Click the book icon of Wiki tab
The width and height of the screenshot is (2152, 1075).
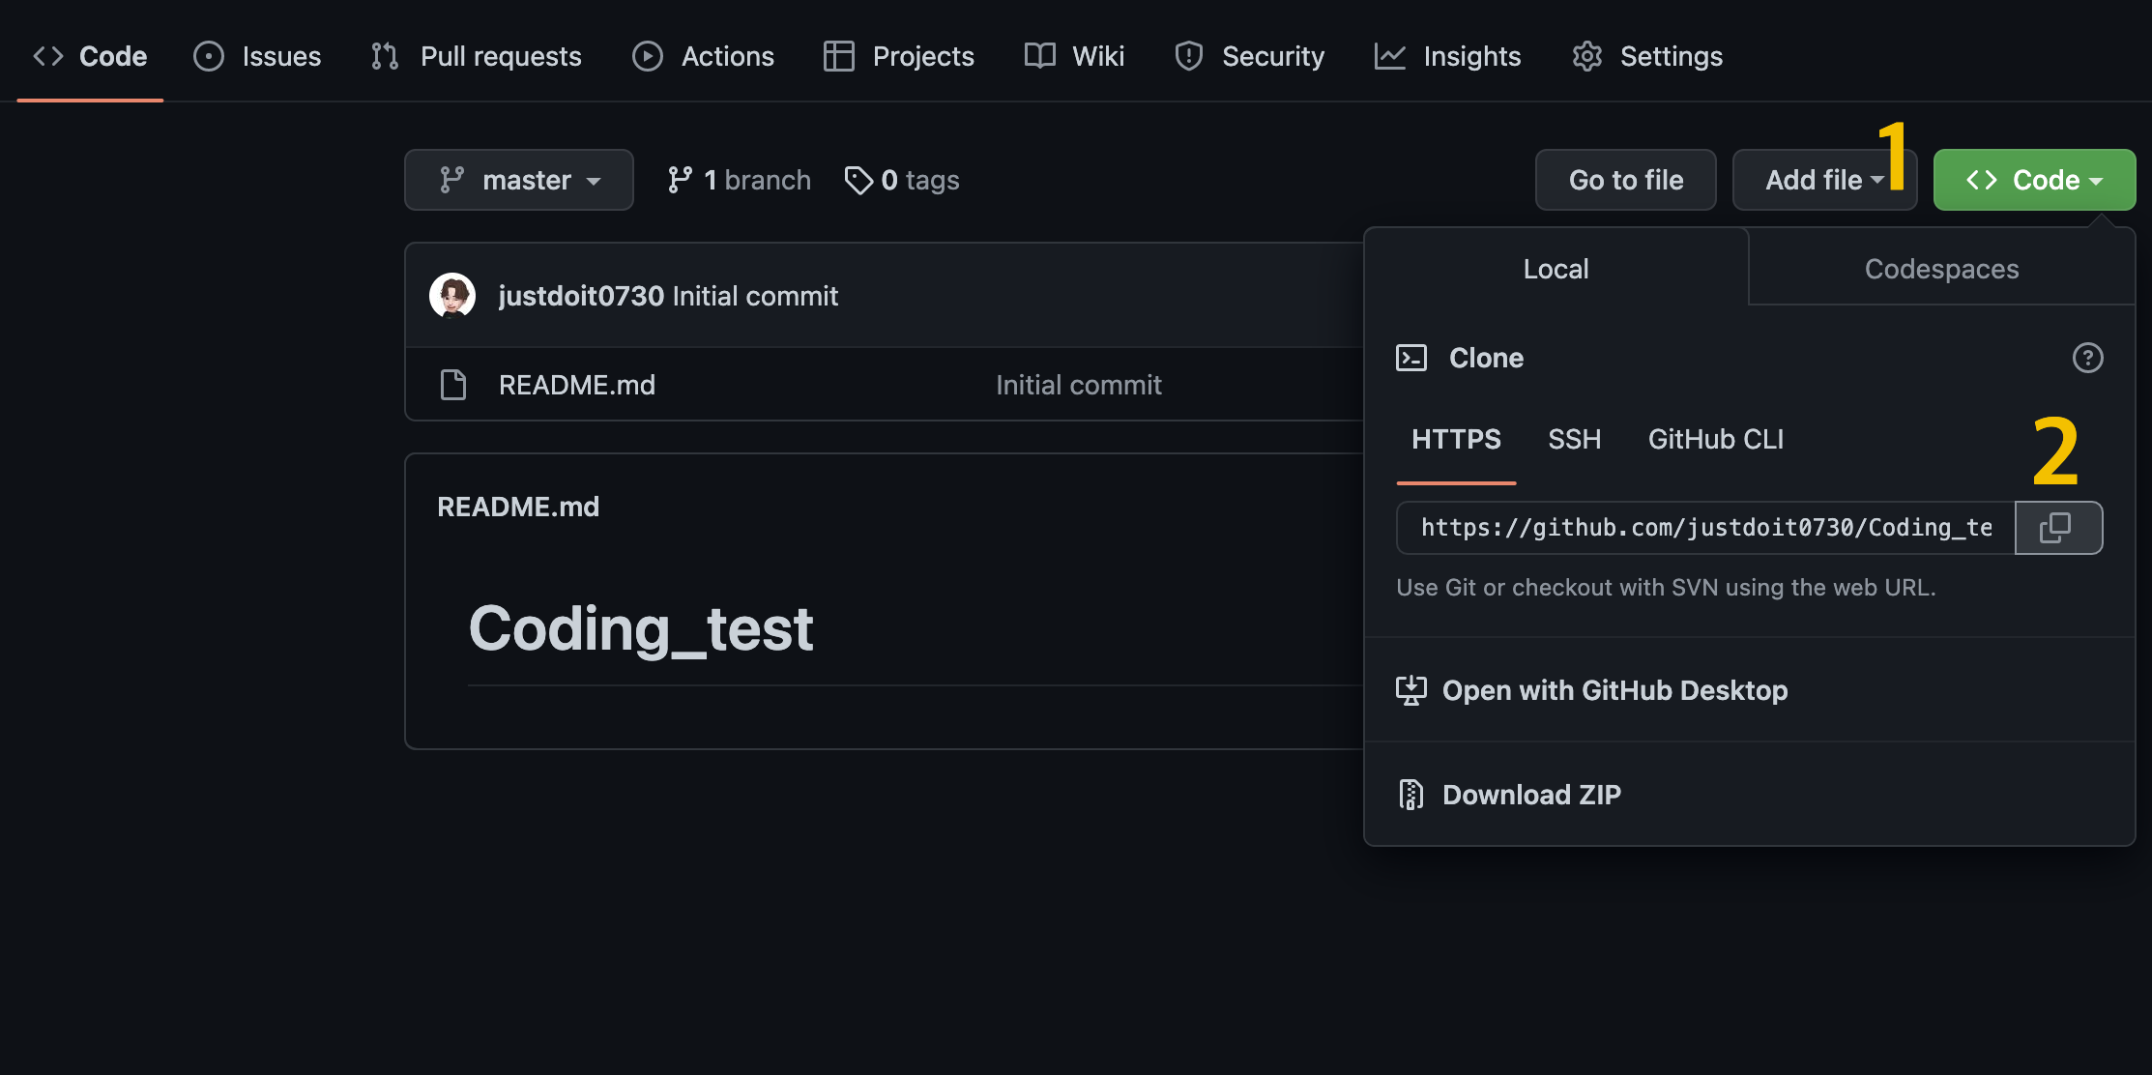pyautogui.click(x=1039, y=56)
